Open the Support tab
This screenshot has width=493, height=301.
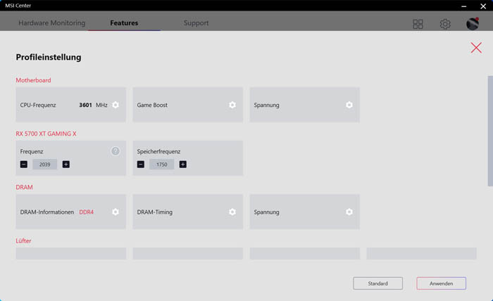tap(196, 23)
